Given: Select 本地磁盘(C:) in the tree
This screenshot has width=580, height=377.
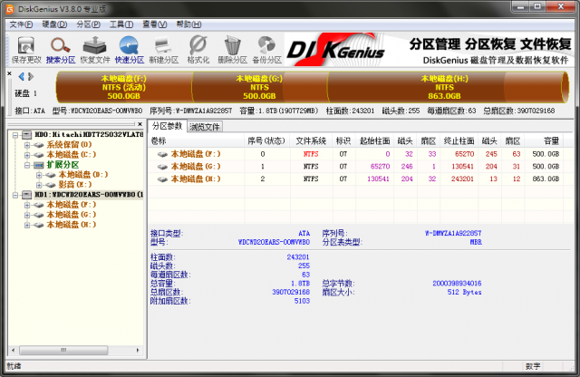Looking at the screenshot, I should click(x=71, y=155).
